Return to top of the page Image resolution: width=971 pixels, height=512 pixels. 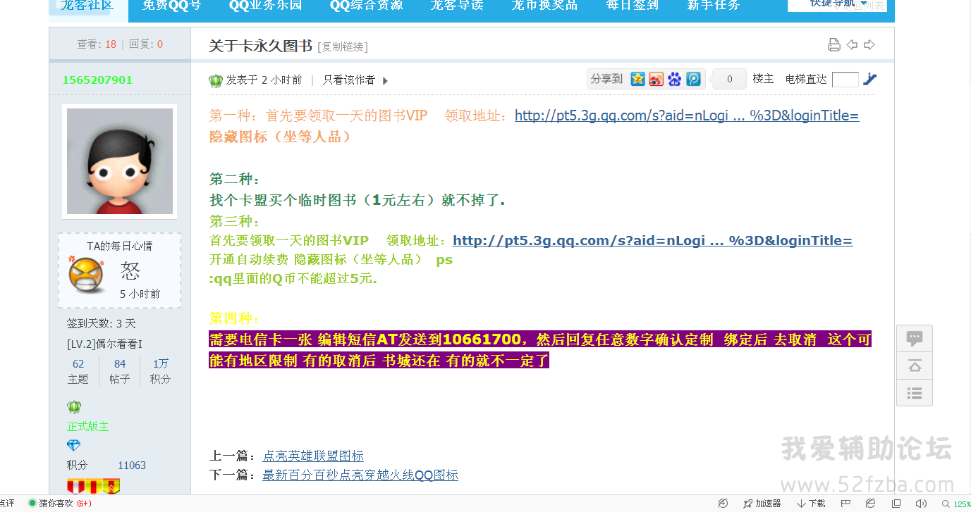915,366
